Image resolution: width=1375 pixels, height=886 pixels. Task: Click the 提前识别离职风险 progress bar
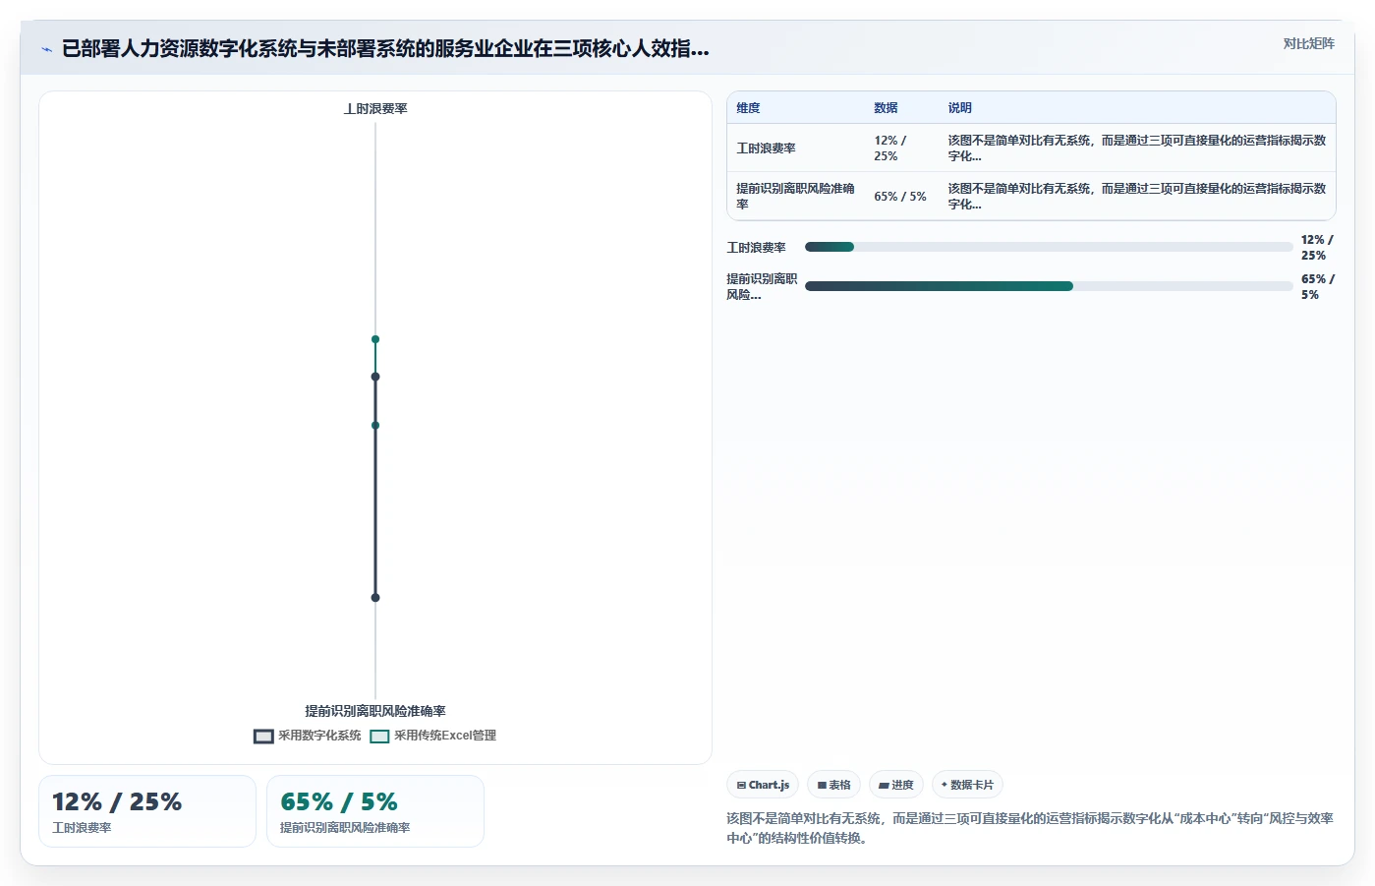point(1049,286)
